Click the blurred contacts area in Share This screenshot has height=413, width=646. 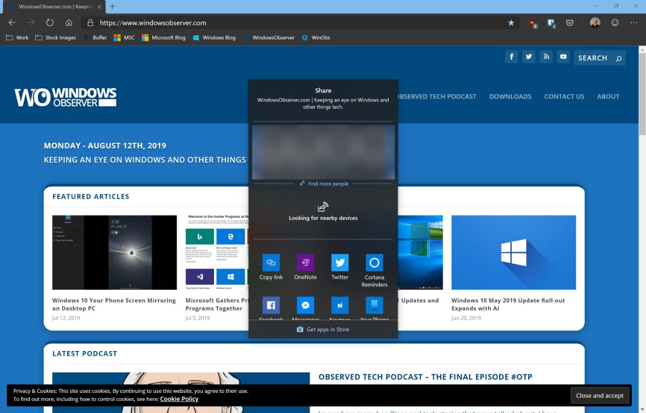click(x=324, y=152)
